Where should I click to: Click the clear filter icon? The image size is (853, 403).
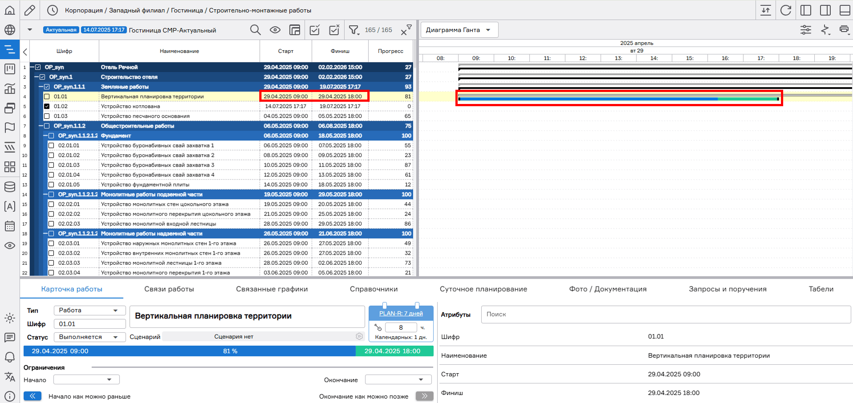click(x=406, y=30)
